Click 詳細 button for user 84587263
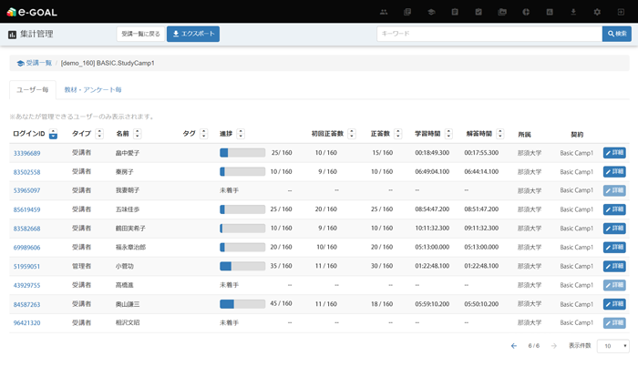The height and width of the screenshot is (387, 638). tap(614, 304)
